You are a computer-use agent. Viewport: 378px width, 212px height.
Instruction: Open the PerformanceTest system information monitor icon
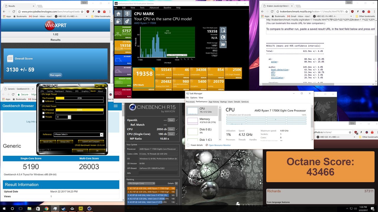(x=127, y=14)
